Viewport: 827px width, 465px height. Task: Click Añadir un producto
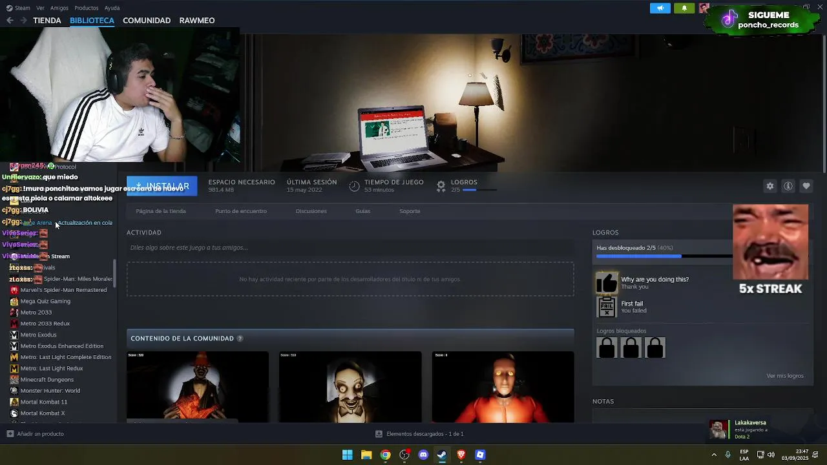click(36, 434)
